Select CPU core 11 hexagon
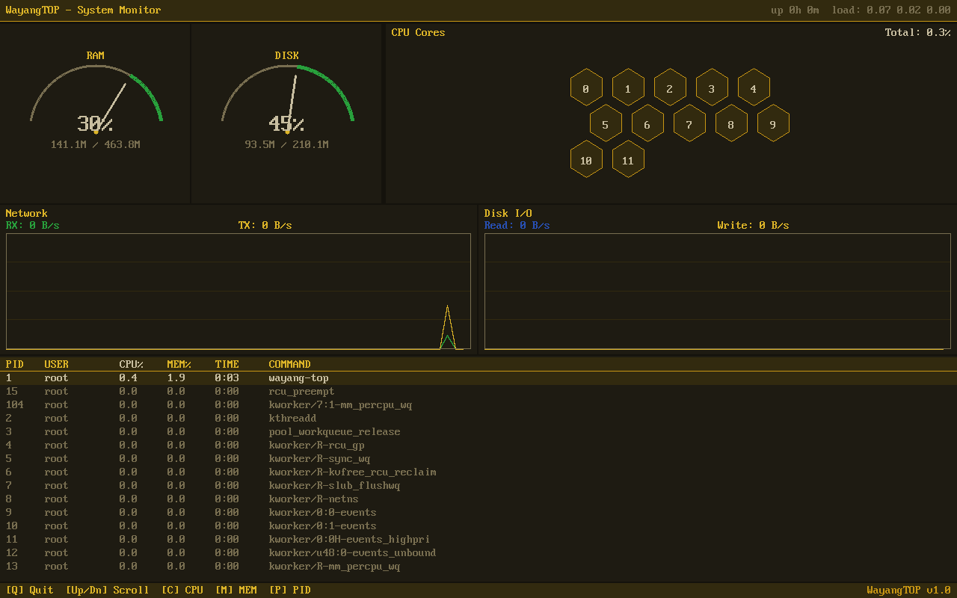The image size is (957, 598). (628, 161)
